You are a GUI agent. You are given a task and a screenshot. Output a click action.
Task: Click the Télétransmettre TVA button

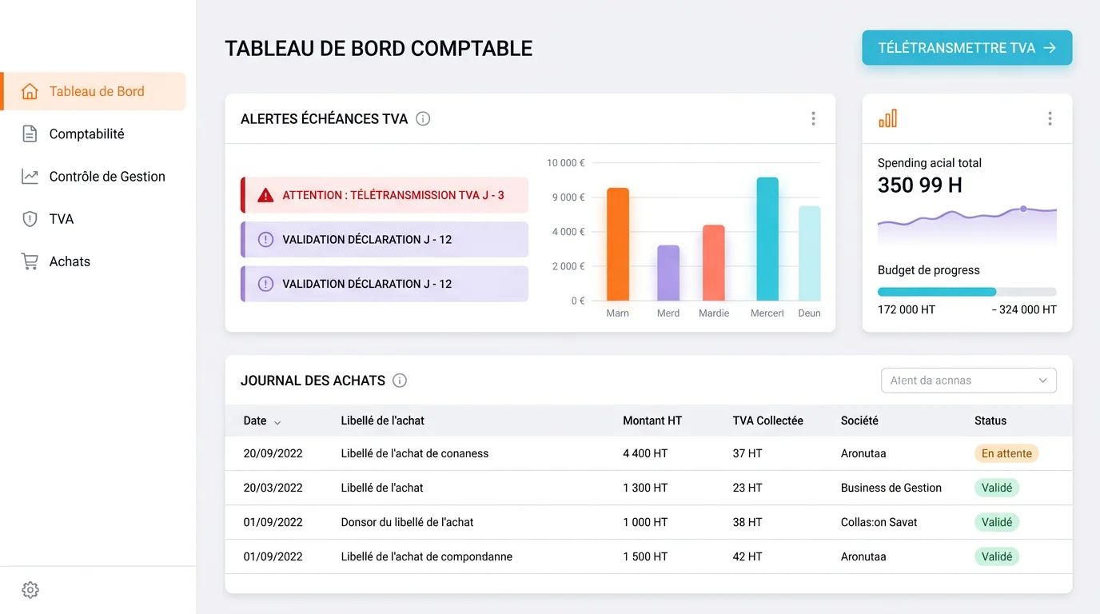coord(966,48)
